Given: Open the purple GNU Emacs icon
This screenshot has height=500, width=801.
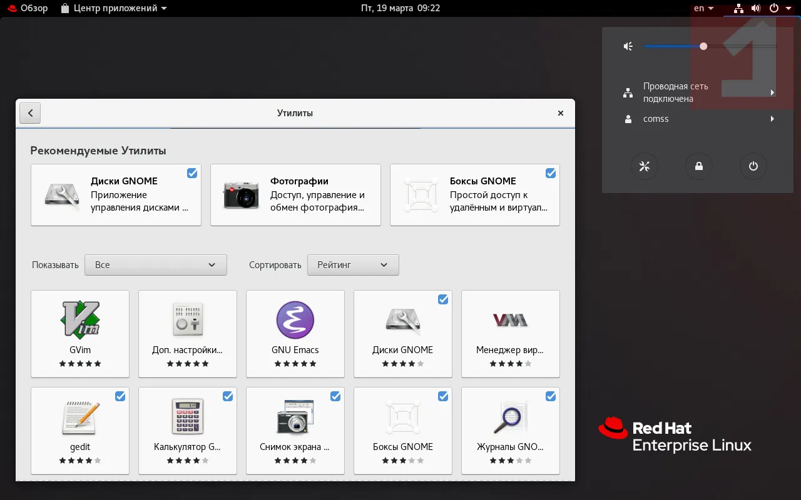Looking at the screenshot, I should [295, 320].
